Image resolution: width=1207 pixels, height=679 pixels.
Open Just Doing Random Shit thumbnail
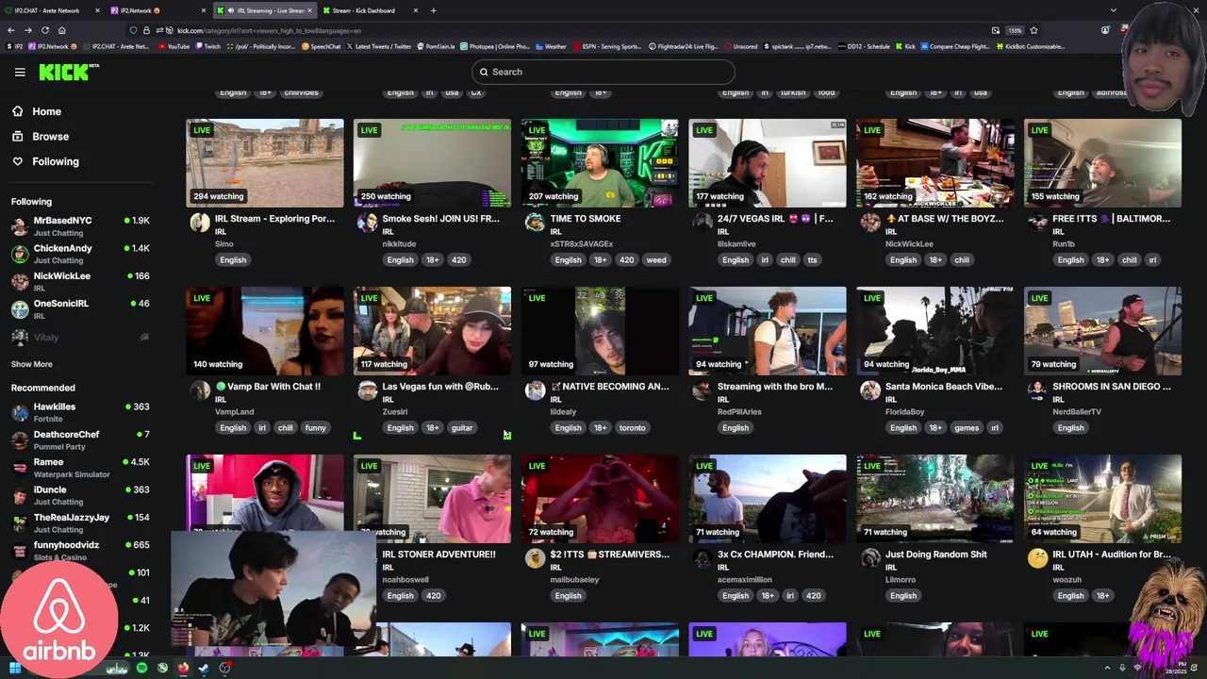point(935,499)
